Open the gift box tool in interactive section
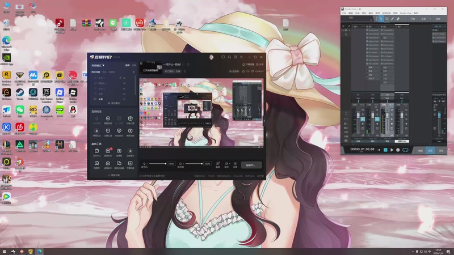 pyautogui.click(x=131, y=118)
